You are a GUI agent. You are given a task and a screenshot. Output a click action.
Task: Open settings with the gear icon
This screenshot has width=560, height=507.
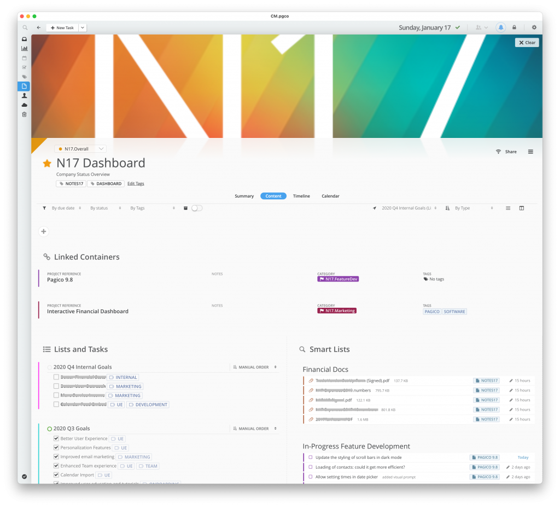pos(534,27)
